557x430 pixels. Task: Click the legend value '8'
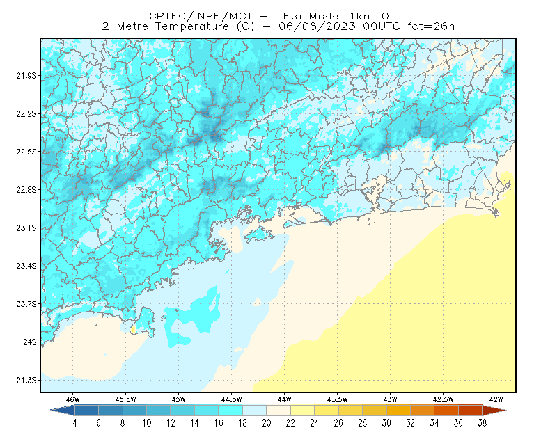[123, 423]
